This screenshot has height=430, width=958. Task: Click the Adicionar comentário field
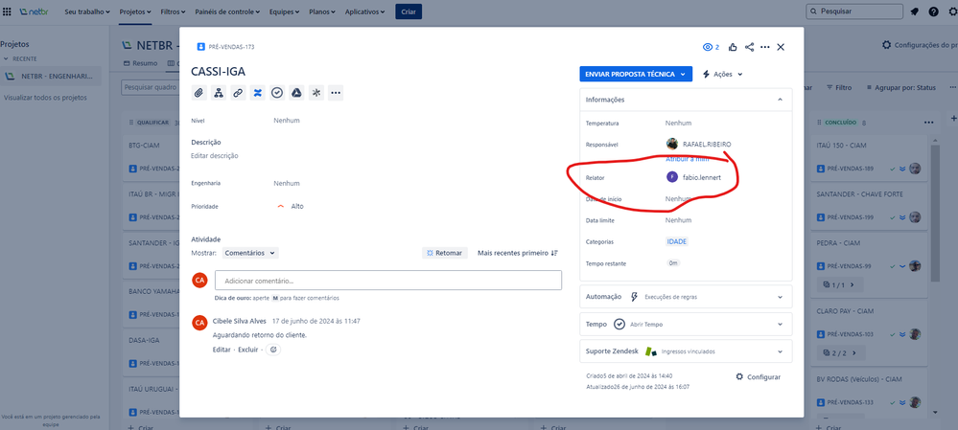tap(388, 281)
